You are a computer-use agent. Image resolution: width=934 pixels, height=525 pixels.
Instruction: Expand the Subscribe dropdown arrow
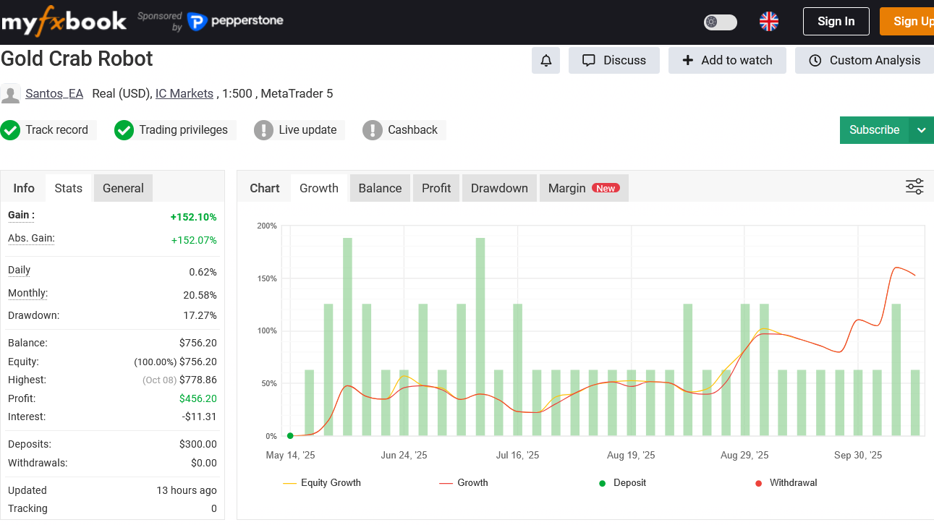point(921,130)
